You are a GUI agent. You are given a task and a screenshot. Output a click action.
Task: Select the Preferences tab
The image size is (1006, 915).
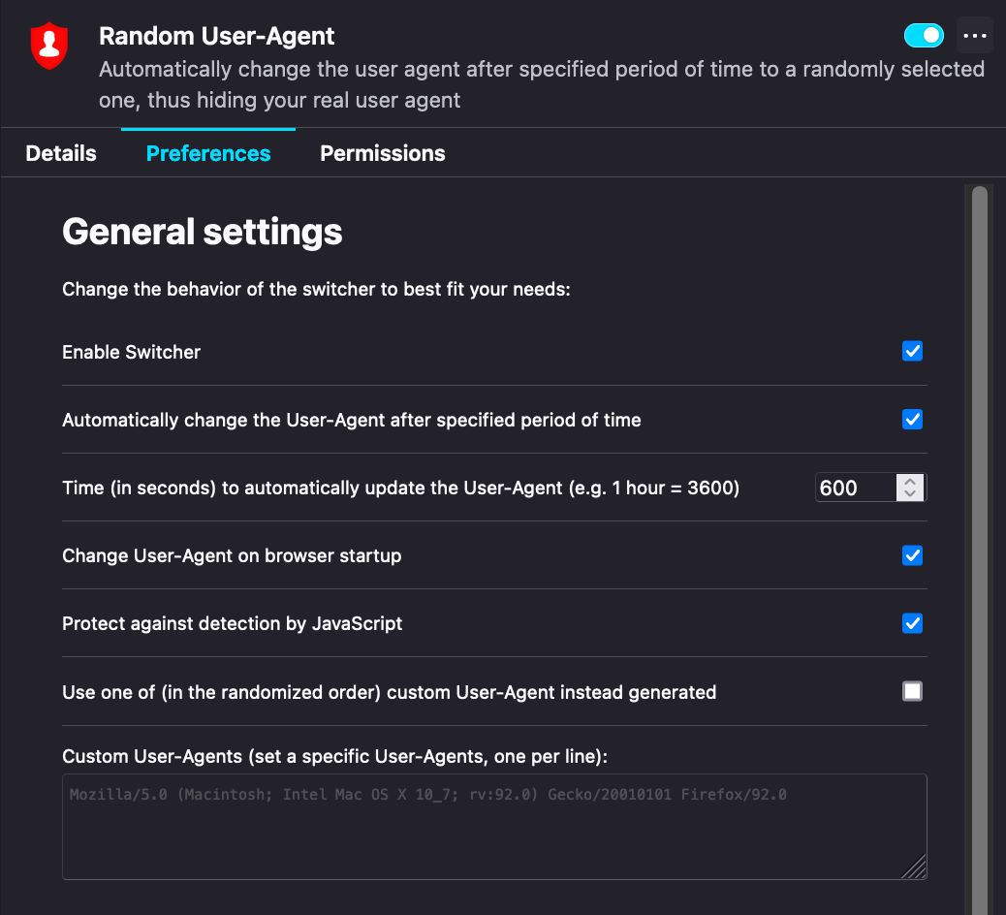208,153
